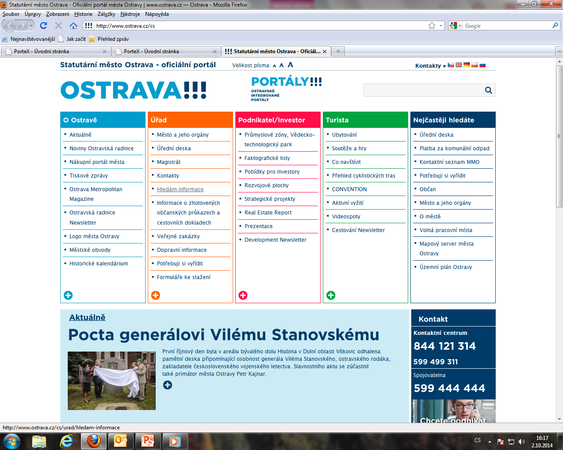Screen dimensions: 563x450
Task: Open the Historie menu
Action: 83,14
